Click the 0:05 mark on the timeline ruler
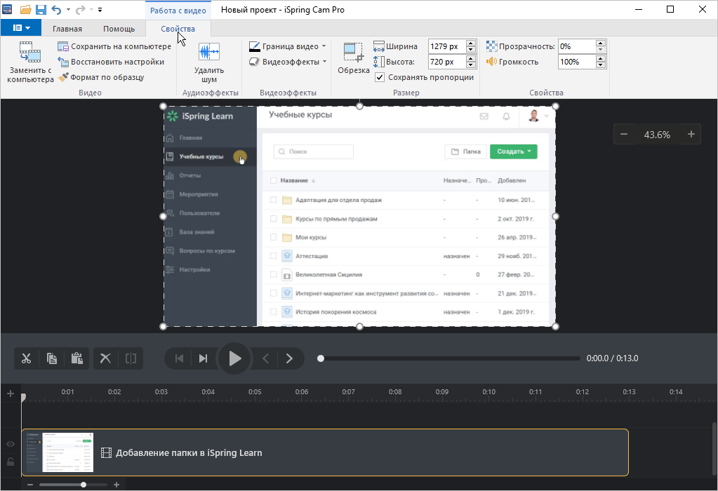718x491 pixels. [x=255, y=391]
